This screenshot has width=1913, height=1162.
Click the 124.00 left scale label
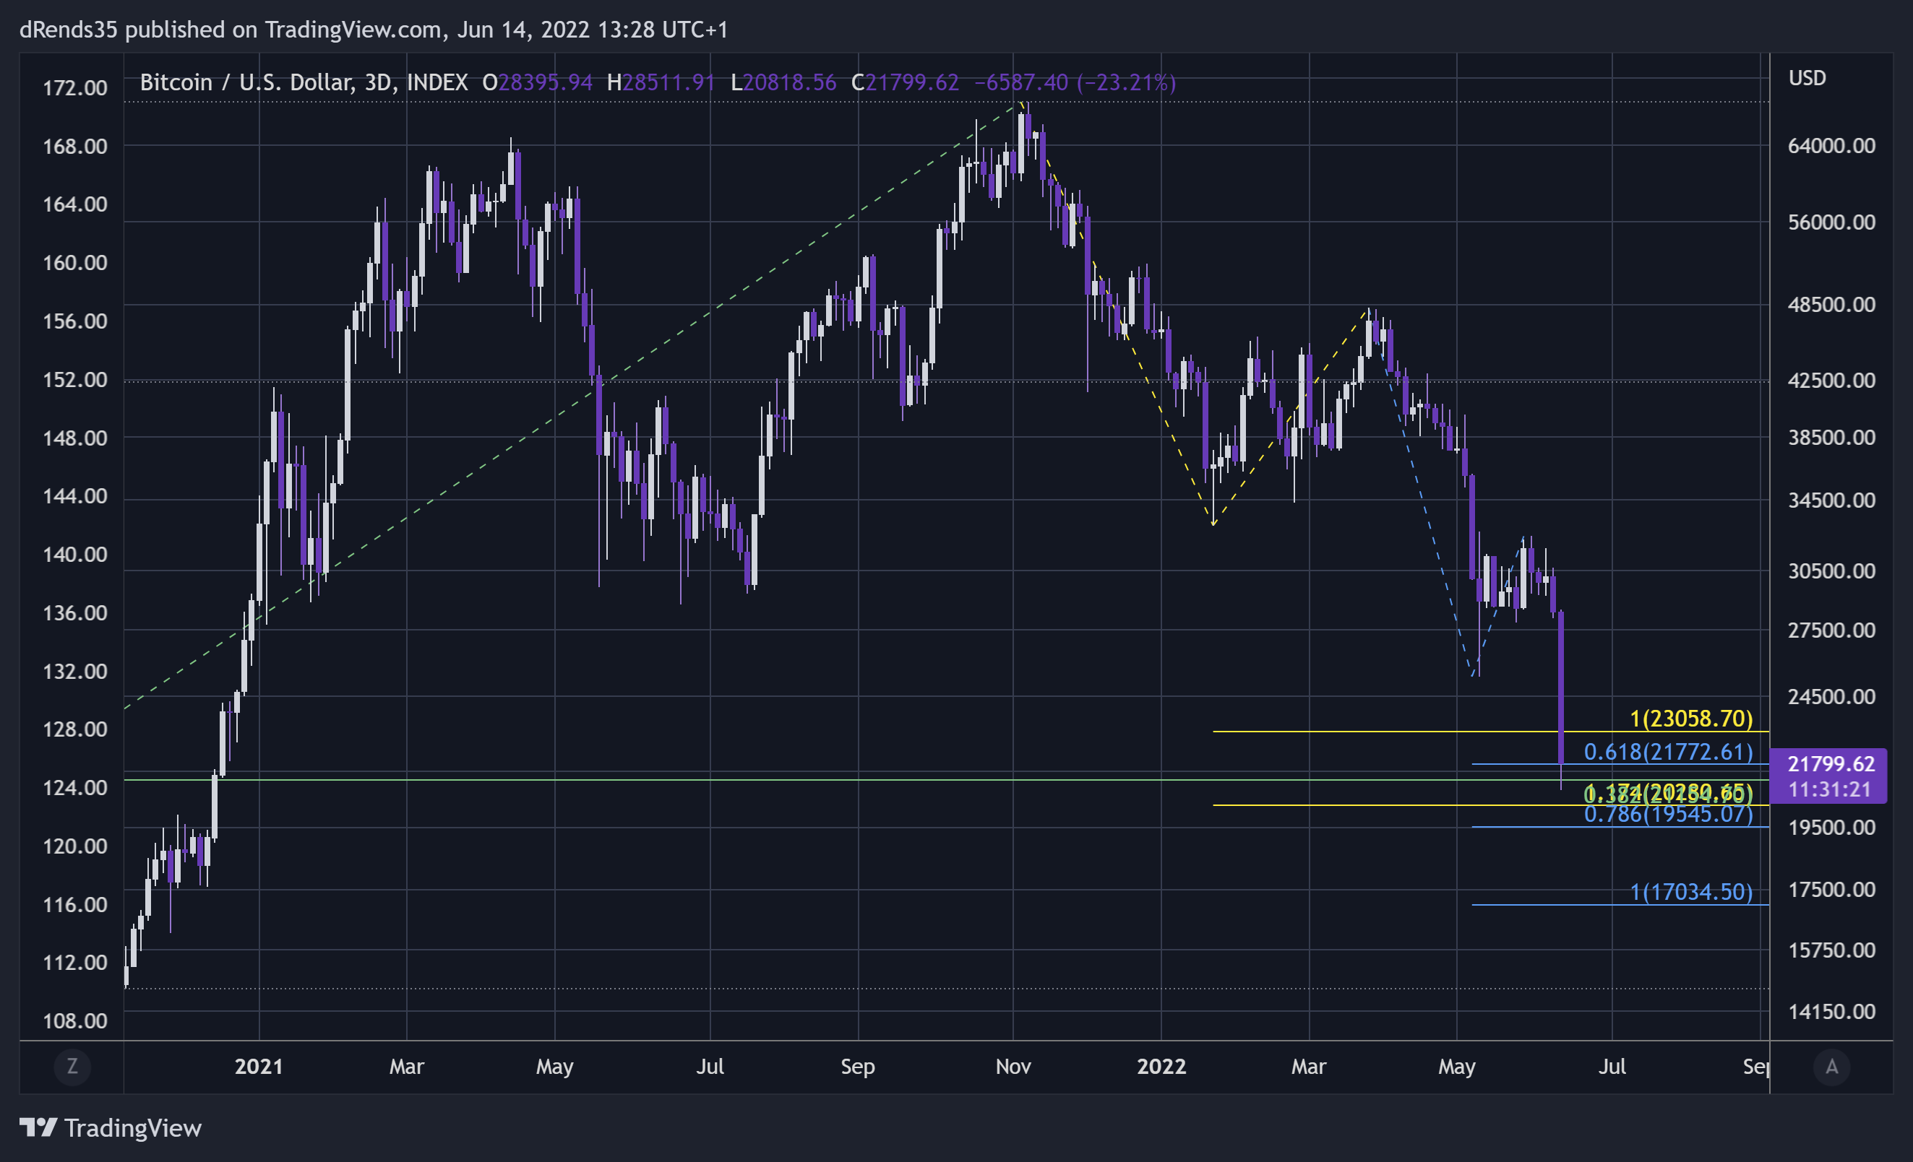[74, 787]
